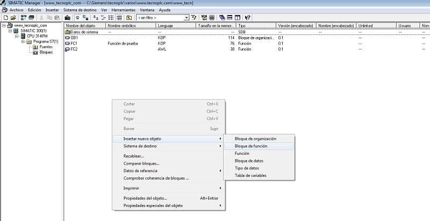Click the Cascade windows icon
The image size is (430, 221).
click(x=222, y=18)
